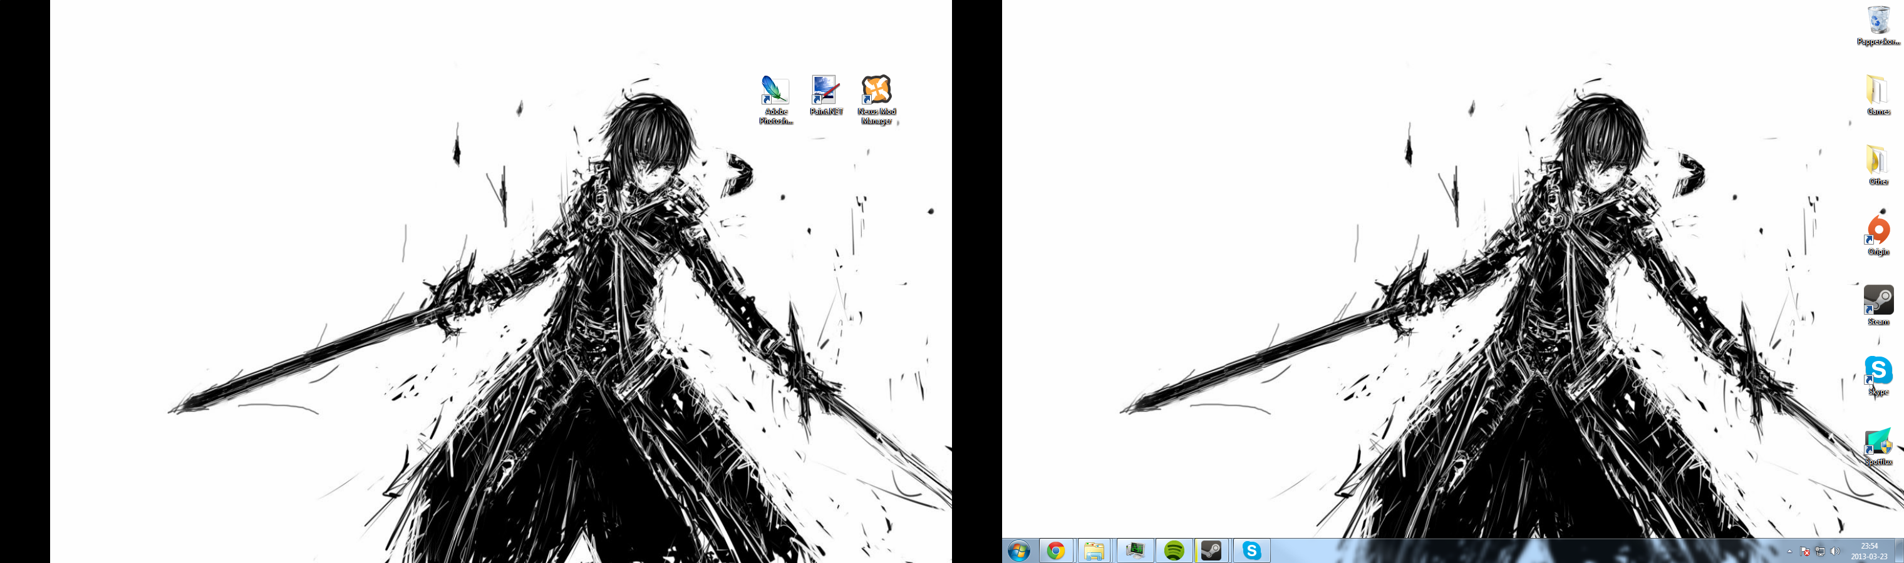Open the system monitor taskbar icon
This screenshot has height=563, width=1904.
pyautogui.click(x=1134, y=550)
